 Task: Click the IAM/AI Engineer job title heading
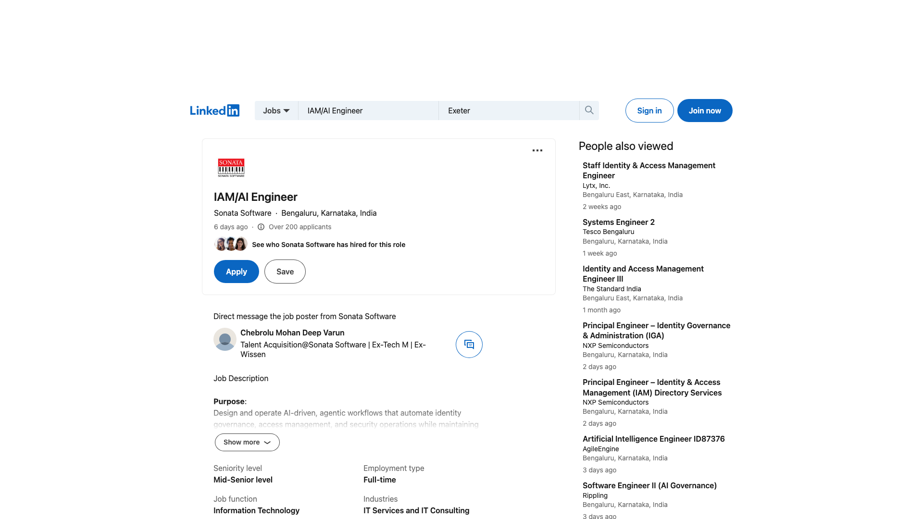coord(256,197)
